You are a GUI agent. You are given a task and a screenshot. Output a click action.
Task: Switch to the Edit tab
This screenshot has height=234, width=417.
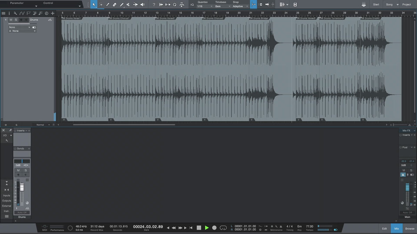click(x=384, y=228)
